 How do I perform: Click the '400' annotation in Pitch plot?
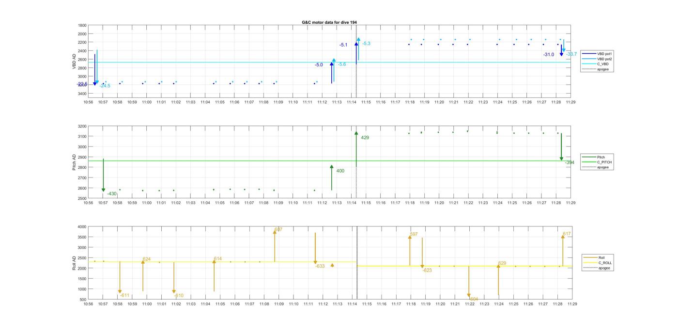(340, 171)
